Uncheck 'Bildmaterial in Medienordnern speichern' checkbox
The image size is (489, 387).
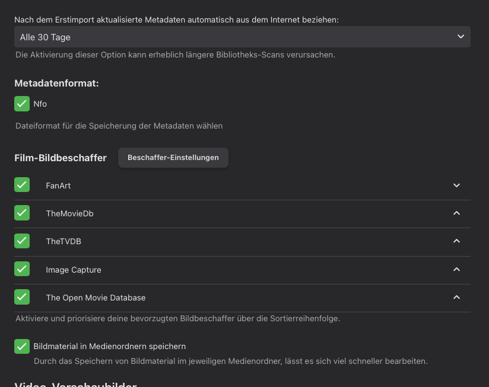click(22, 346)
